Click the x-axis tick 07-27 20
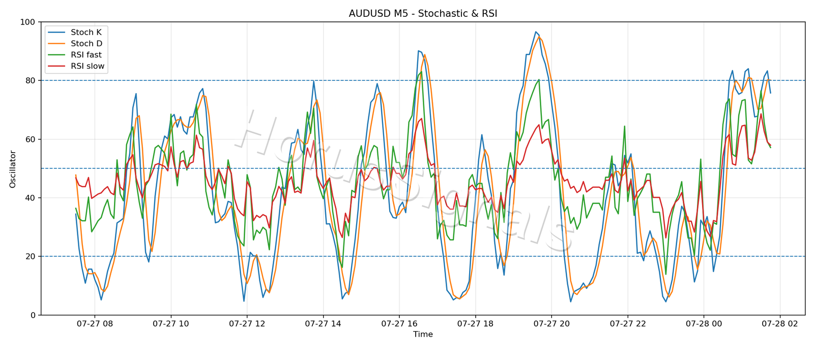Screen dimensions: 814x349 [x=551, y=324]
